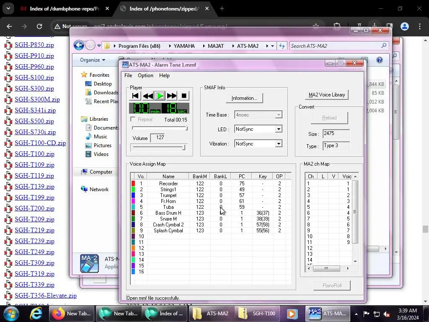Click the MA2 ch Map vertical scrollbar
This screenshot has height=322, width=429.
[355, 212]
